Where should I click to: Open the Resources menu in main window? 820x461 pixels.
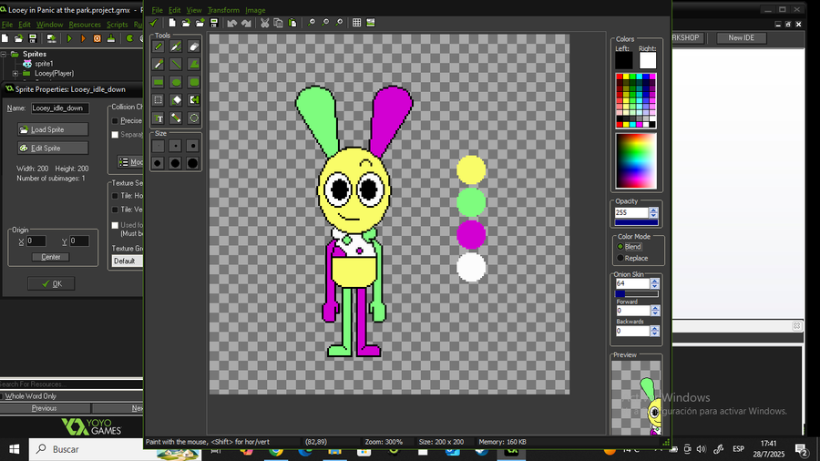(x=85, y=25)
